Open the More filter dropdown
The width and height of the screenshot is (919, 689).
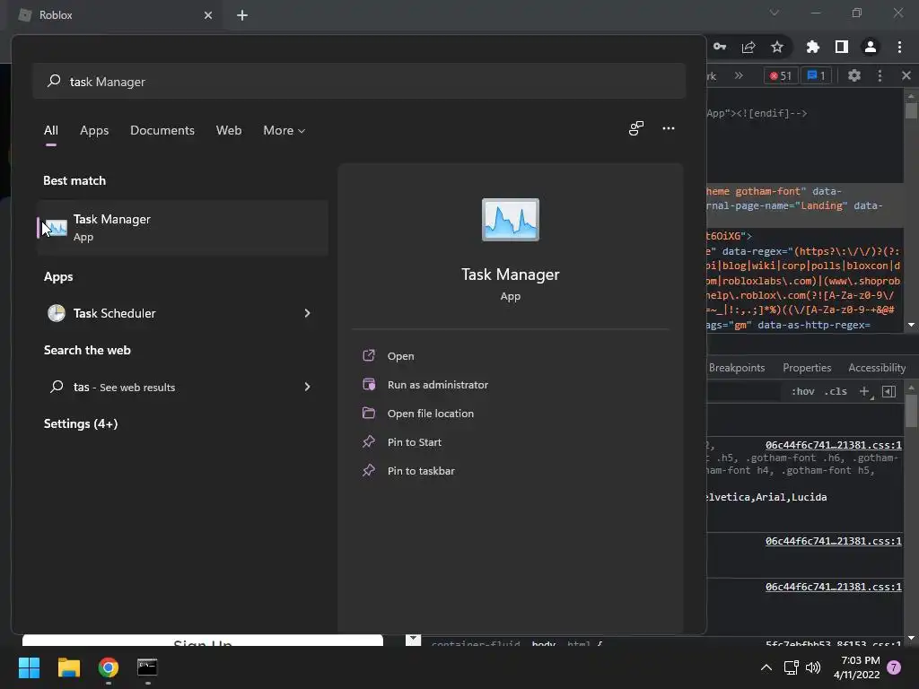coord(284,130)
